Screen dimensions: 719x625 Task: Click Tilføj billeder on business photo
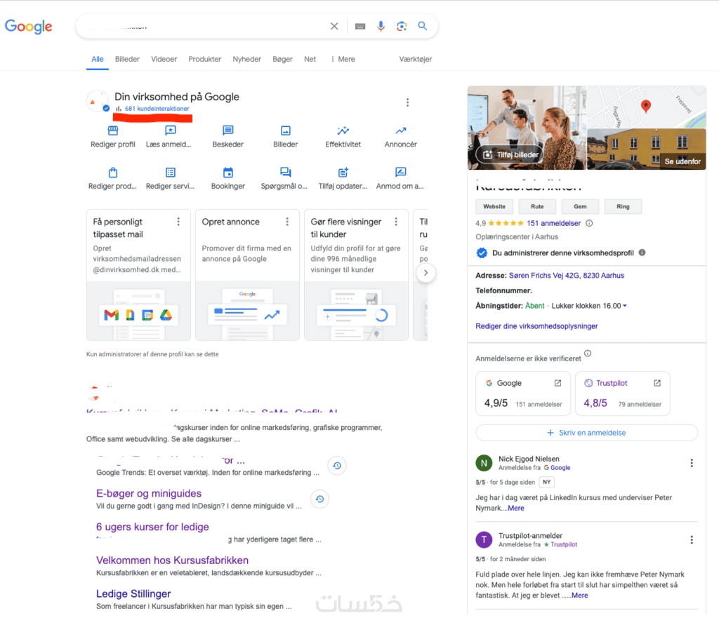[510, 154]
